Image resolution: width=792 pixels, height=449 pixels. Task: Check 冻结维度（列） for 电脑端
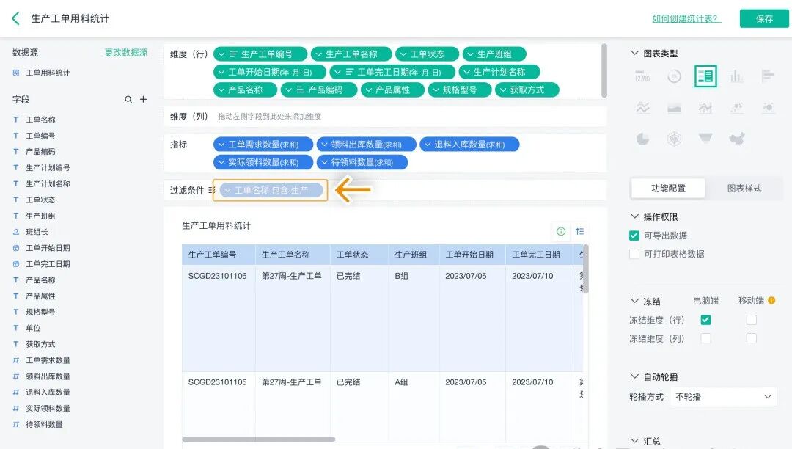705,338
